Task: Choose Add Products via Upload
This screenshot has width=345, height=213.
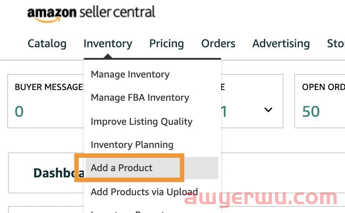Action: click(x=144, y=192)
